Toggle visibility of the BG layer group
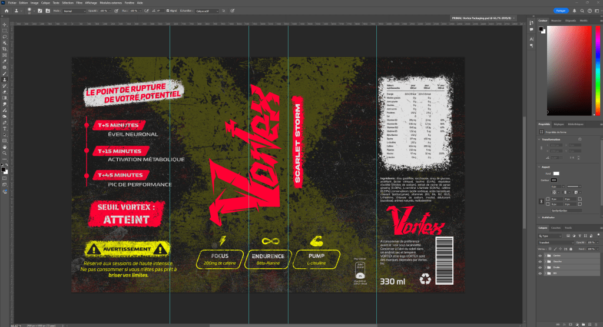Viewport: 603px width, 327px height. coord(541,273)
